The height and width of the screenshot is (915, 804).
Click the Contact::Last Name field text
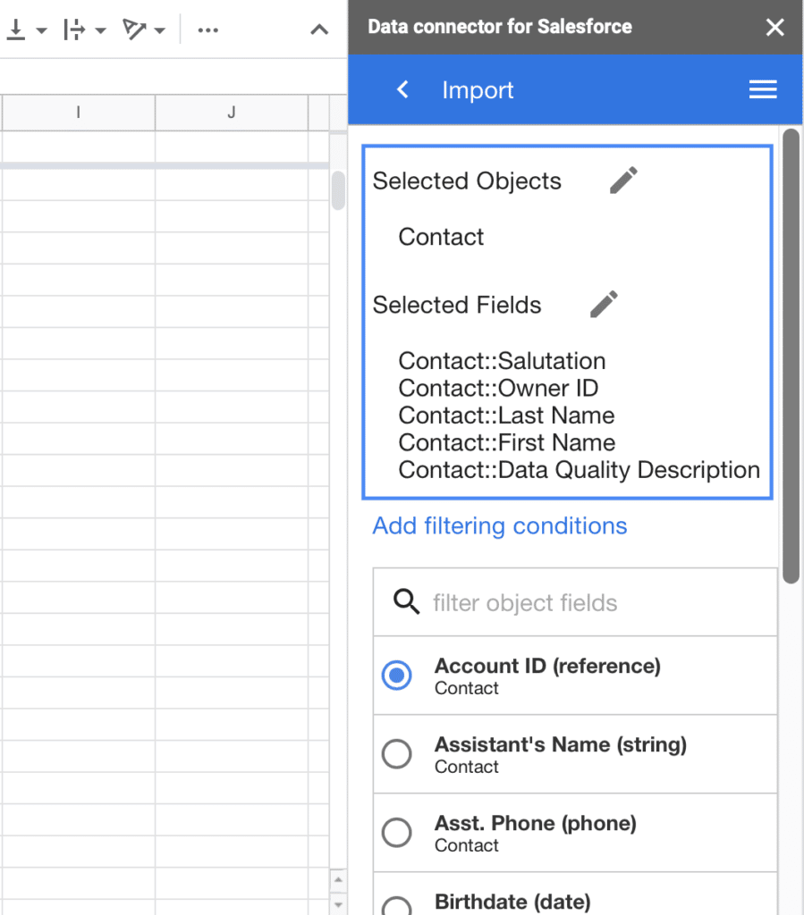[x=506, y=416]
